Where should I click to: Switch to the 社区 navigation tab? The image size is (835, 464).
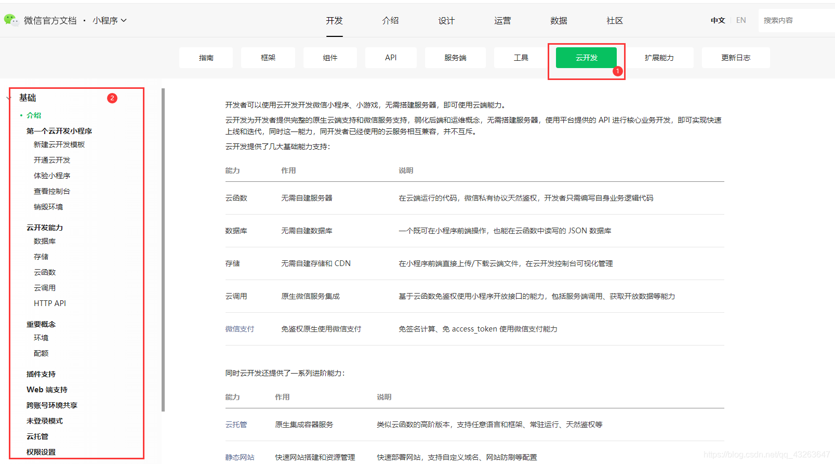pos(615,20)
